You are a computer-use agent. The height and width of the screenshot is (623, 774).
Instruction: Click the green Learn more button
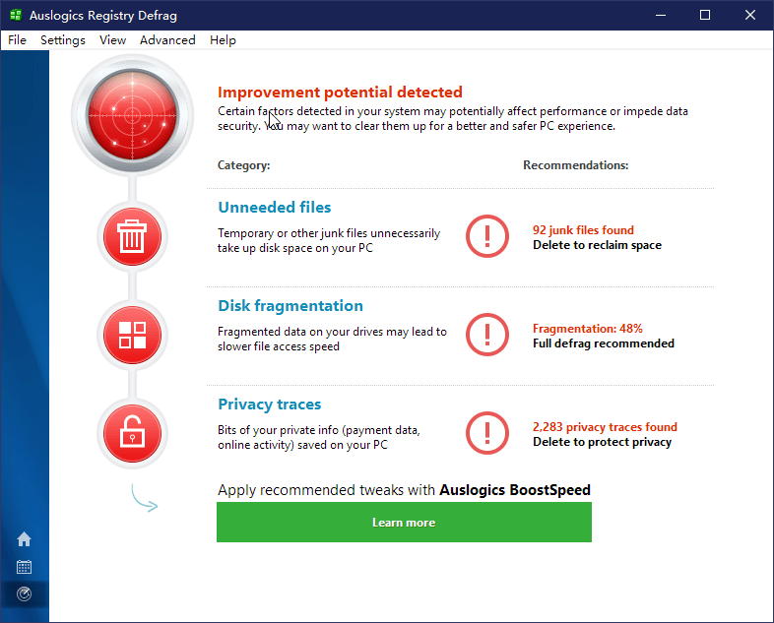pyautogui.click(x=404, y=522)
